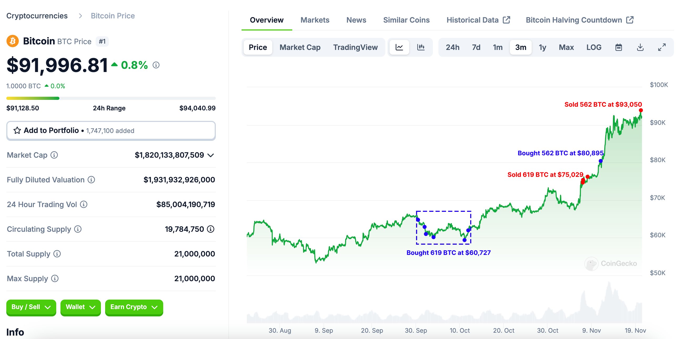Image resolution: width=676 pixels, height=339 pixels.
Task: Open the News tab
Action: tap(356, 20)
